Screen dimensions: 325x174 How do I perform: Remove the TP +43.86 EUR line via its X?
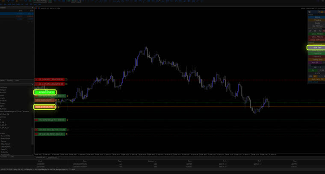36,134
